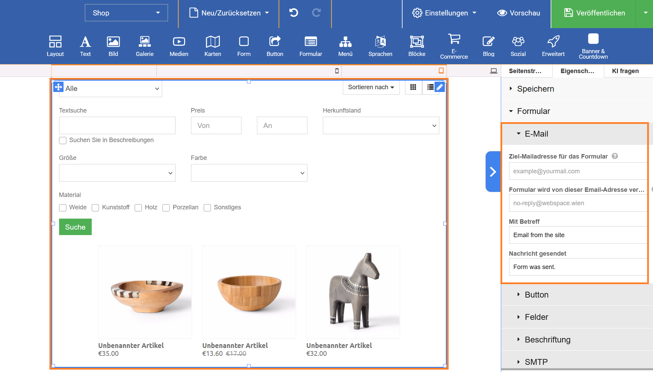Open the Sprachen languages tool
Viewport: 653px width, 372px height.
pyautogui.click(x=380, y=46)
